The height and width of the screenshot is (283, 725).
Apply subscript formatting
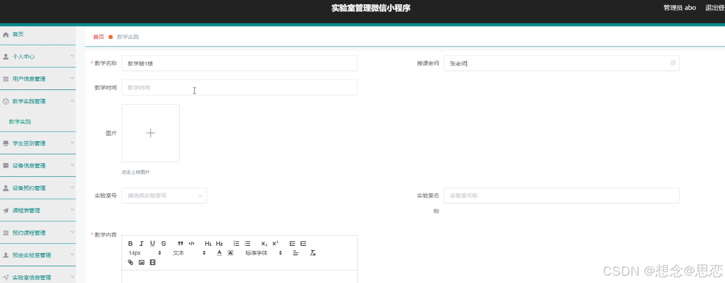point(264,243)
